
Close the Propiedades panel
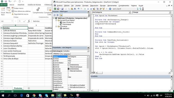click(x=88, y=48)
